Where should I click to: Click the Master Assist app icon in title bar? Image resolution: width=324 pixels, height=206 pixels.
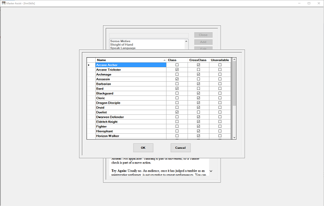(x=3, y=3)
